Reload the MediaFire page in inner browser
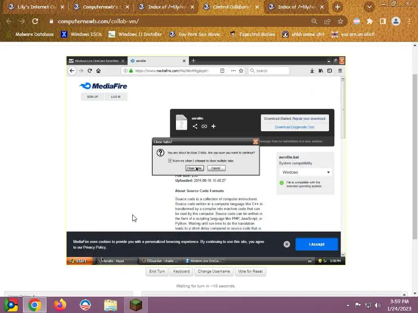This screenshot has width=418, height=313. click(x=90, y=71)
